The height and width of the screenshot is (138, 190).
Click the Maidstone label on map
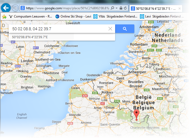coord(51,73)
